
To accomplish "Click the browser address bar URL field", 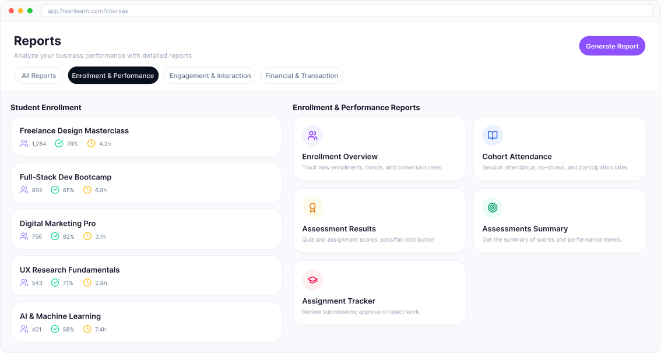I will tap(346, 11).
